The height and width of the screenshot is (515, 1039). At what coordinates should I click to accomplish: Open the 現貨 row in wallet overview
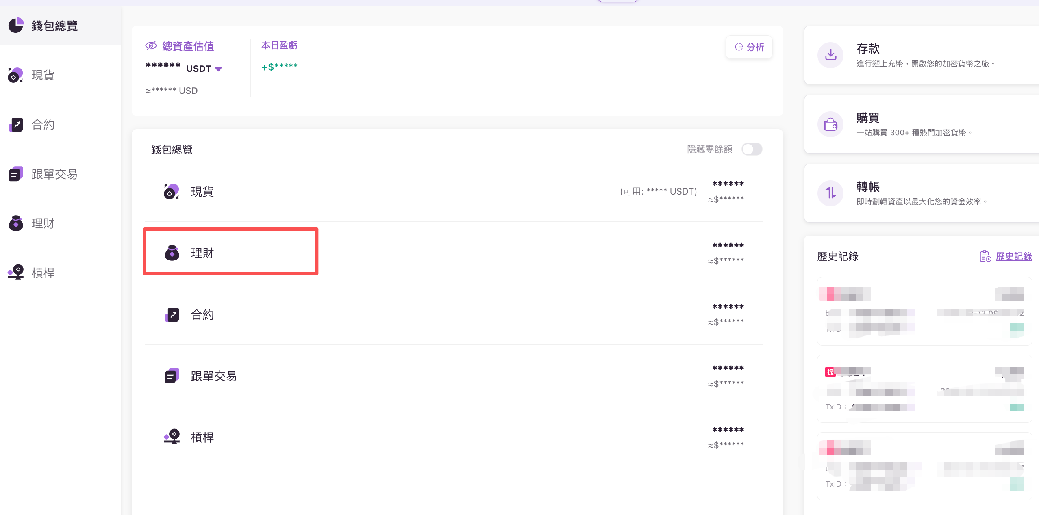point(202,191)
